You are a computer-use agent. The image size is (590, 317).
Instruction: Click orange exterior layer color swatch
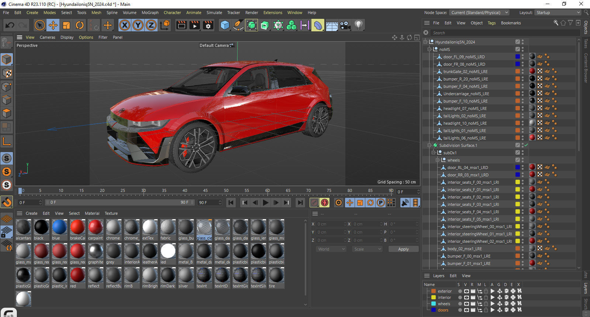pyautogui.click(x=434, y=291)
